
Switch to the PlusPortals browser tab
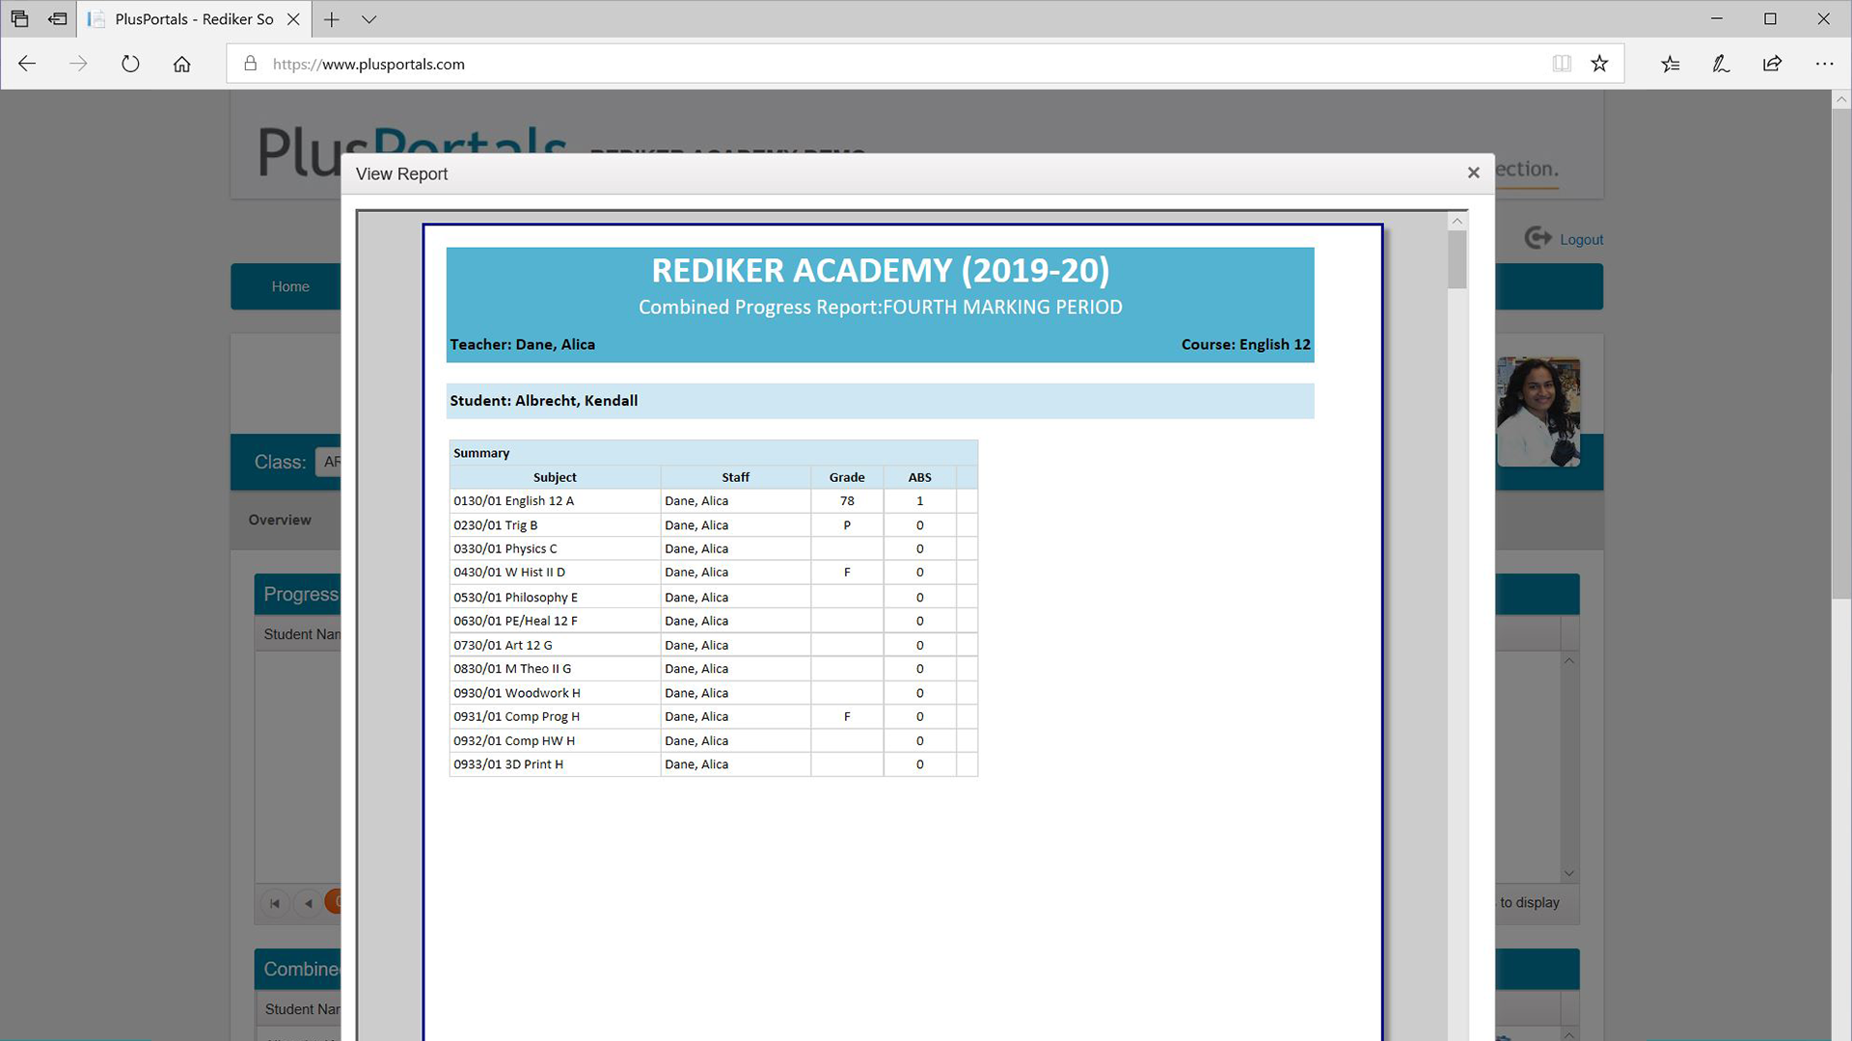click(x=183, y=18)
